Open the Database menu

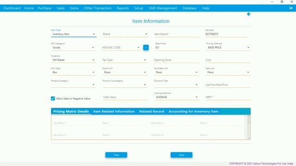[x=190, y=8]
